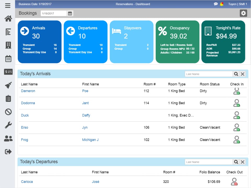Open the guests icon in the left sidebar
The image size is (251, 188).
tap(8, 138)
